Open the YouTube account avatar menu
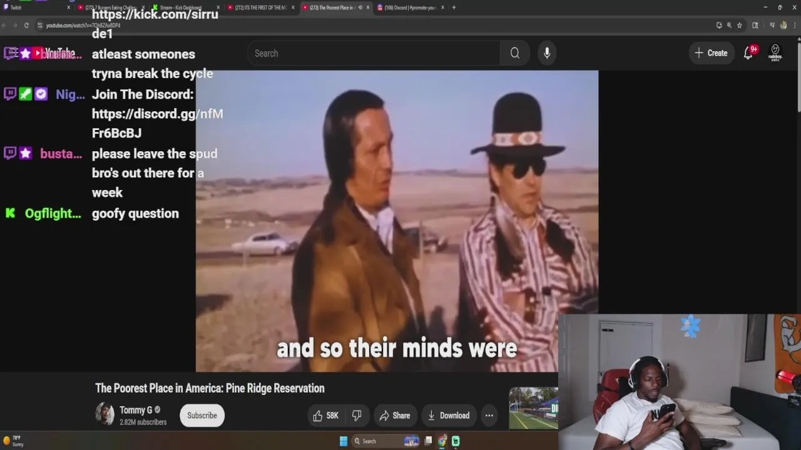Viewport: 801px width, 450px height. tap(775, 52)
